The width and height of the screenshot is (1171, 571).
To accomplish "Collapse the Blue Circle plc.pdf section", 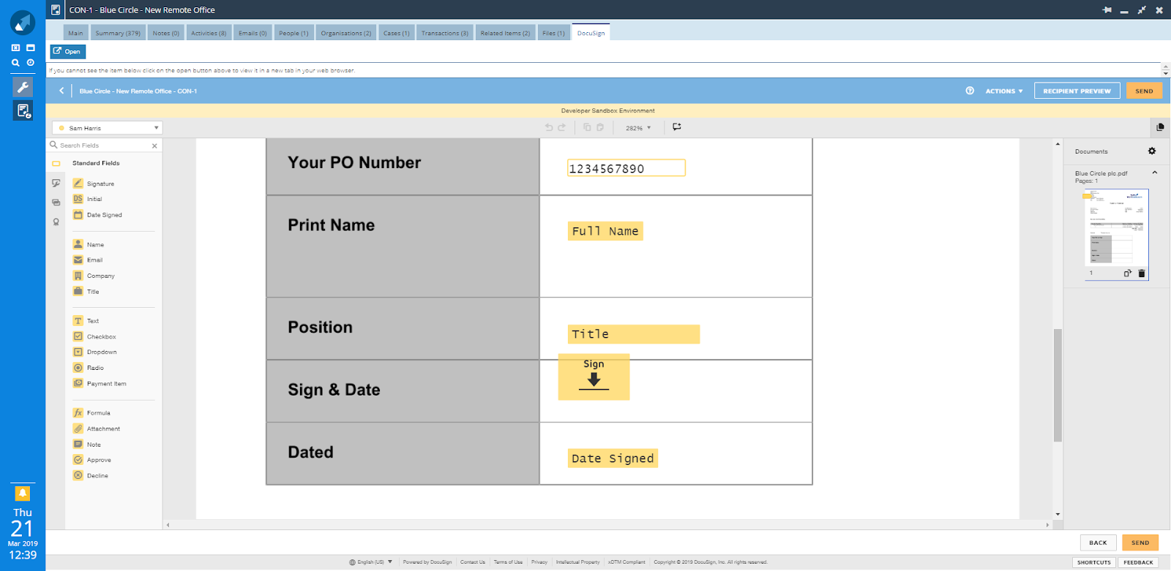I will click(x=1155, y=173).
